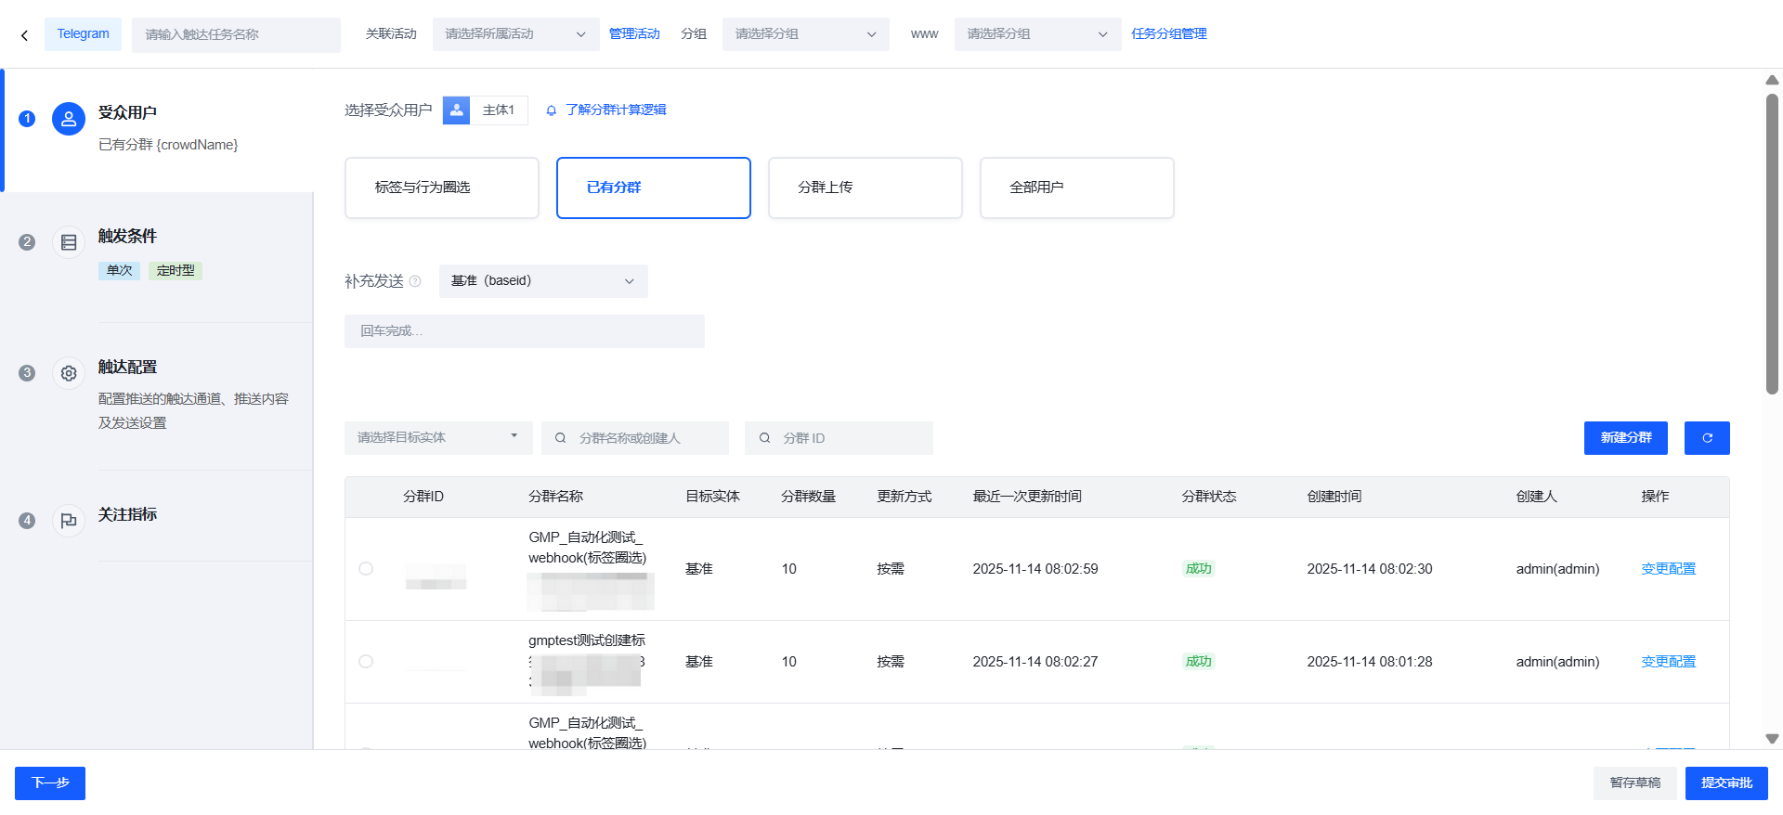Click the reach configuration gear icon
This screenshot has width=1783, height=815.
point(69,373)
